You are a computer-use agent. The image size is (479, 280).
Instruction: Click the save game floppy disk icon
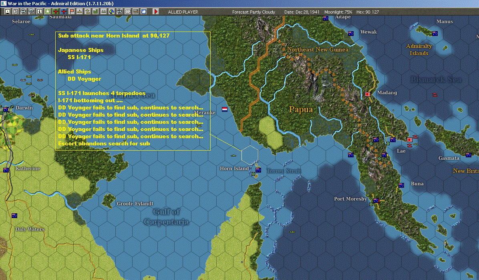pos(8,12)
